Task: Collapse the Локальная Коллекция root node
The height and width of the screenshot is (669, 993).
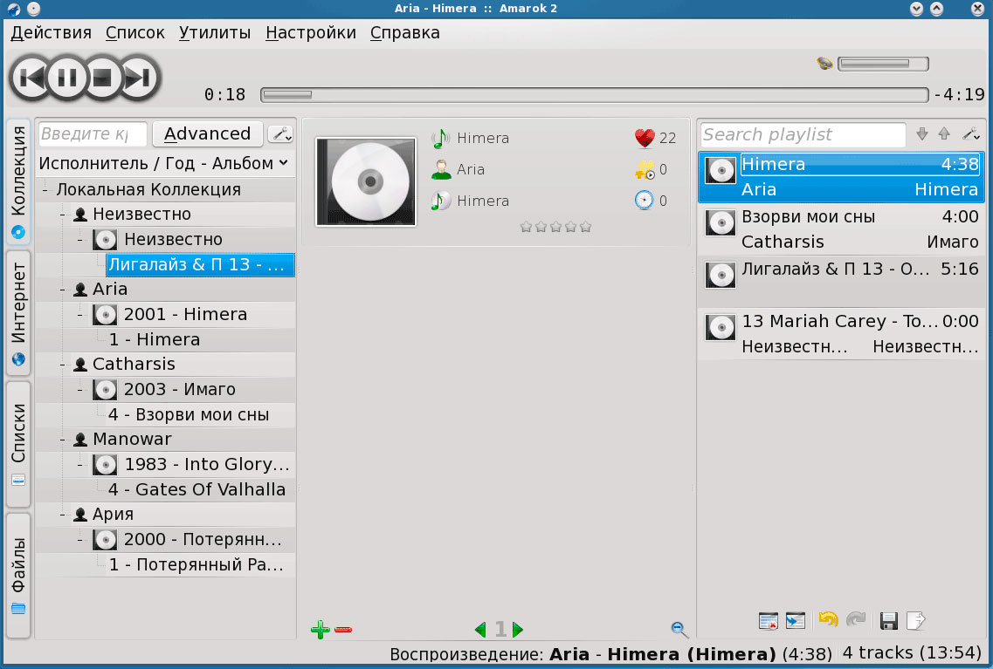Action: pyautogui.click(x=45, y=189)
